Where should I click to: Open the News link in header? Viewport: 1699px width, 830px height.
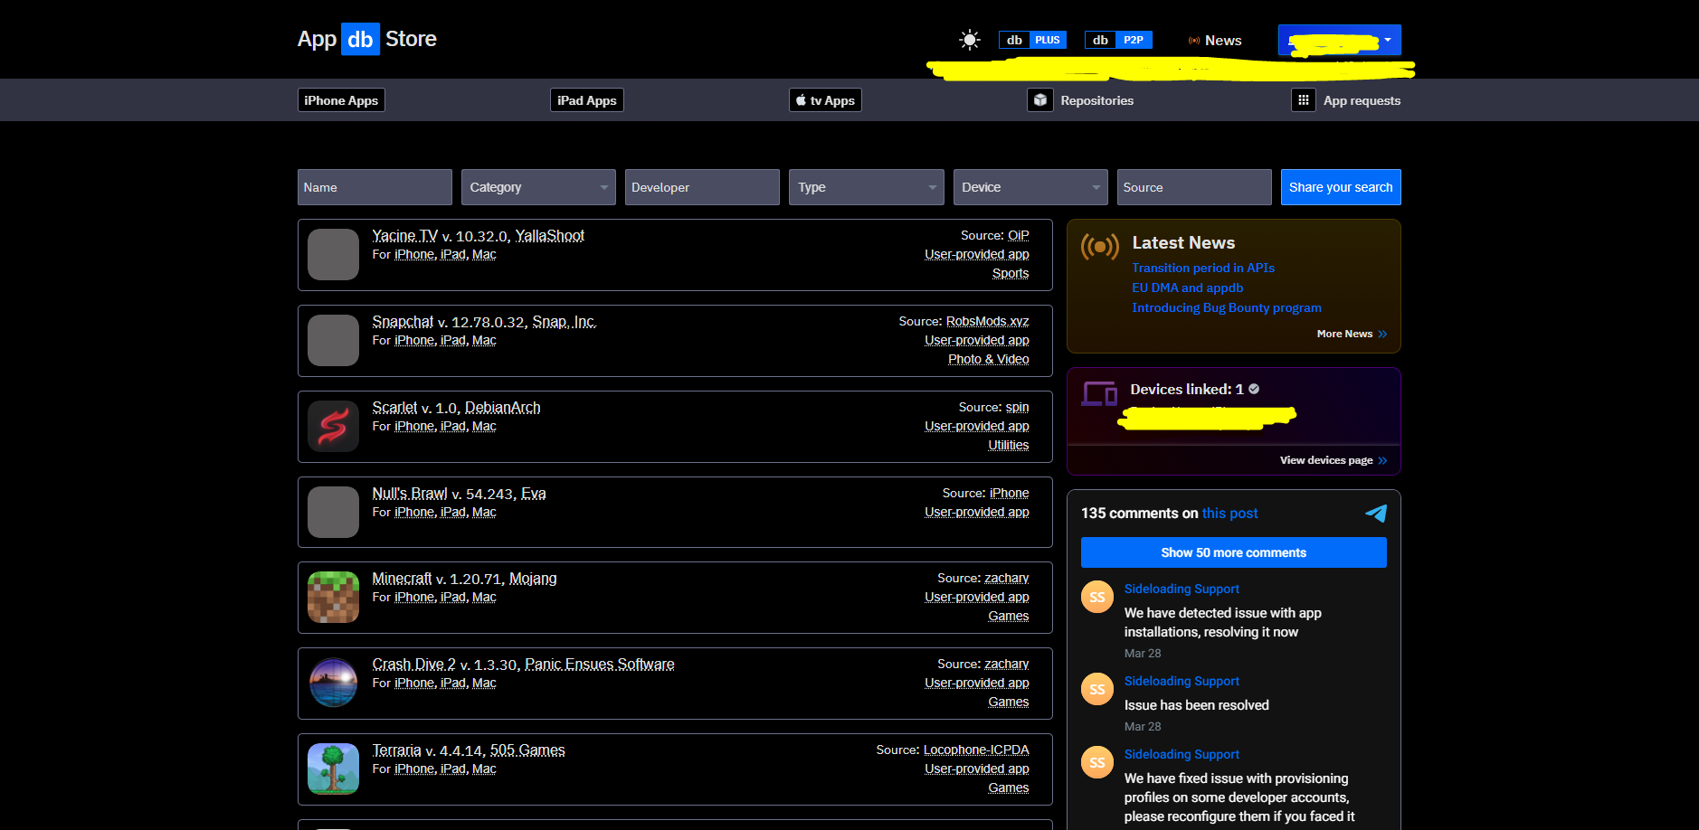point(1215,41)
